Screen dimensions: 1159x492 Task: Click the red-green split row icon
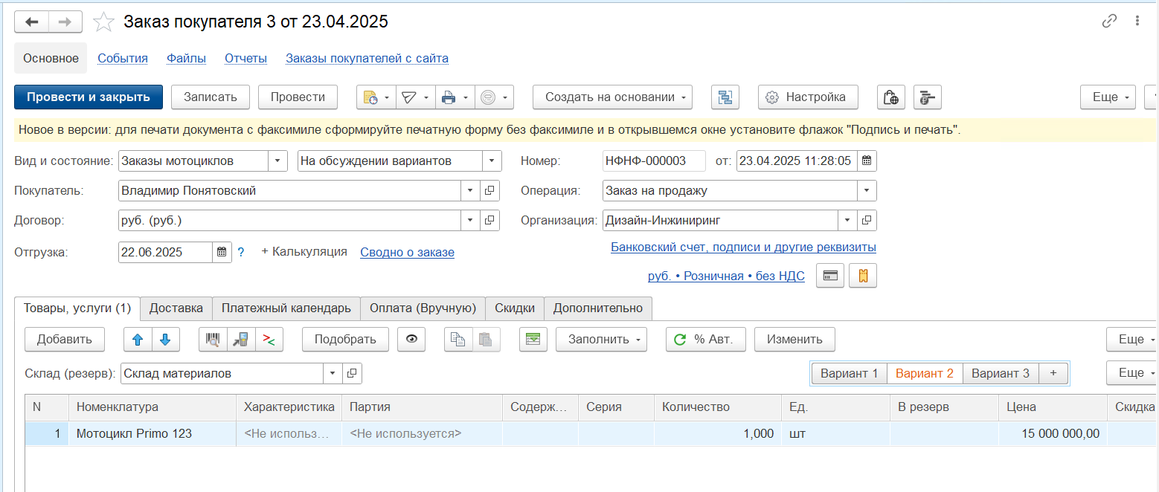[x=269, y=340]
